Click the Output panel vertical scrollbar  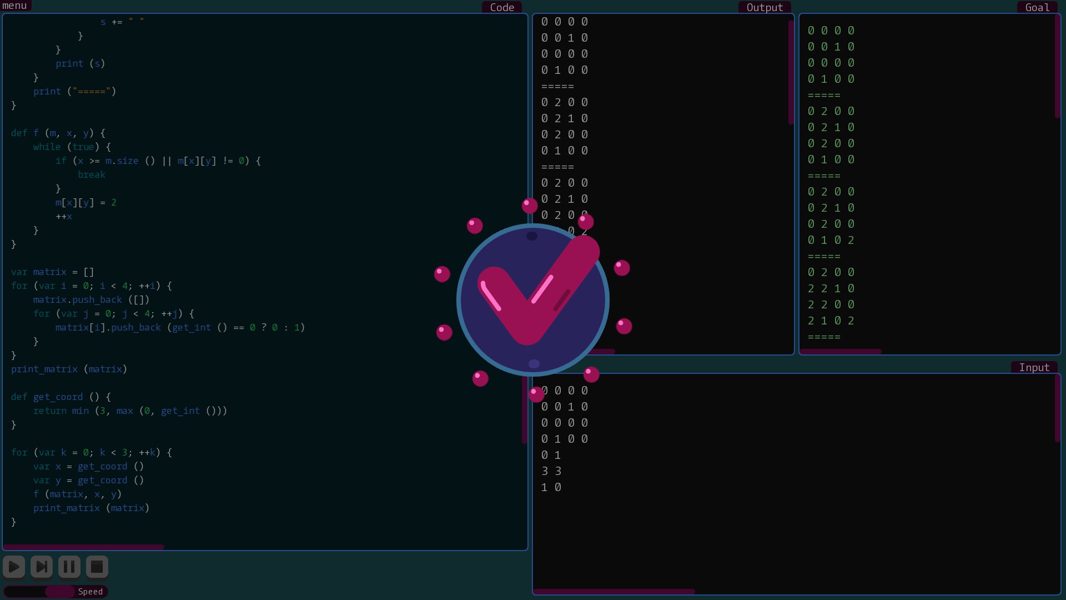click(791, 72)
